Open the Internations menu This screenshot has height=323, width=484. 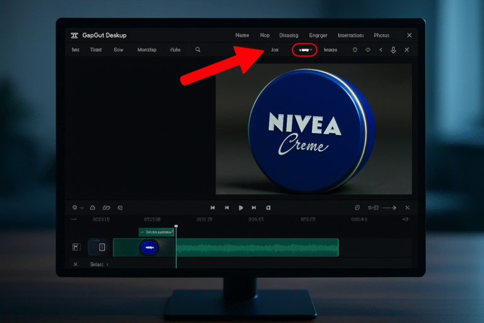point(350,35)
